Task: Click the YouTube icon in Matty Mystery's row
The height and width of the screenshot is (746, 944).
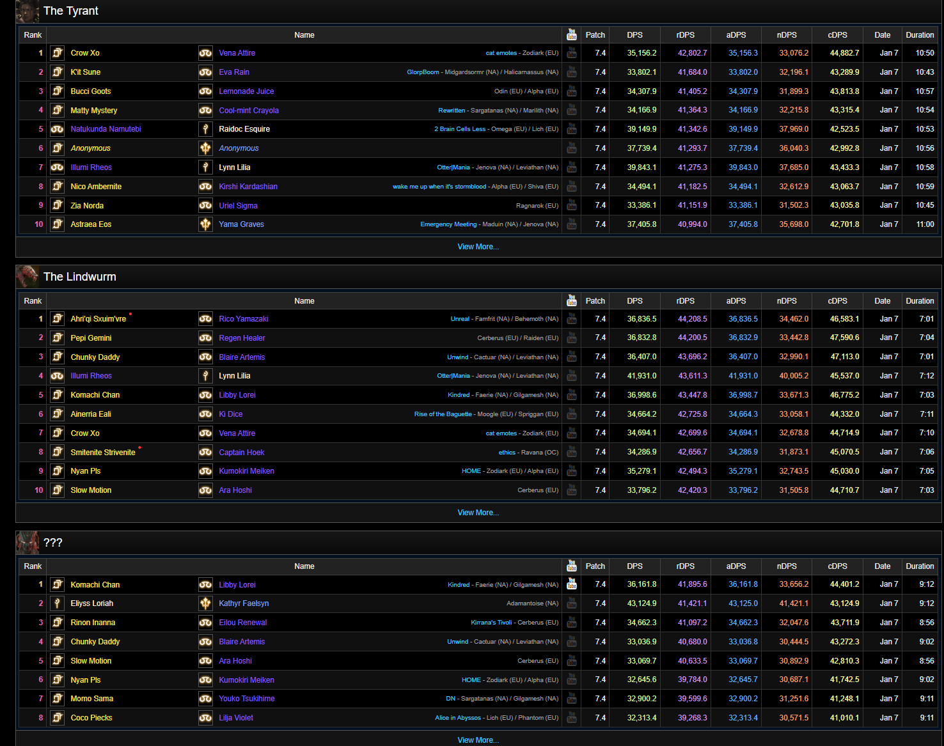Action: (572, 110)
